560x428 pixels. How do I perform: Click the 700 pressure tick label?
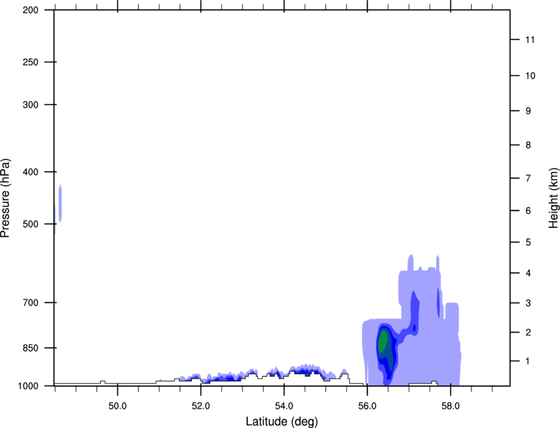coord(30,302)
